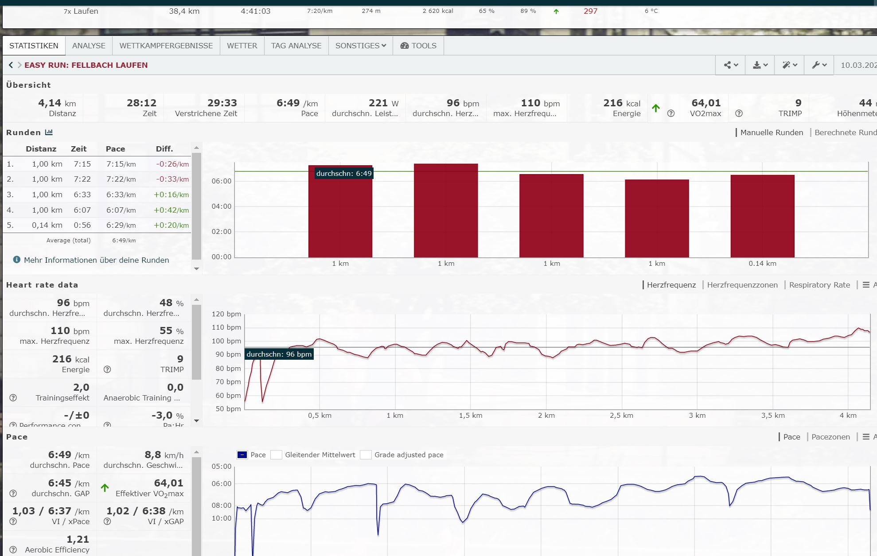Enable Gleitender Mittelwert legend checkbox
This screenshot has height=556, width=877.
[x=277, y=455]
